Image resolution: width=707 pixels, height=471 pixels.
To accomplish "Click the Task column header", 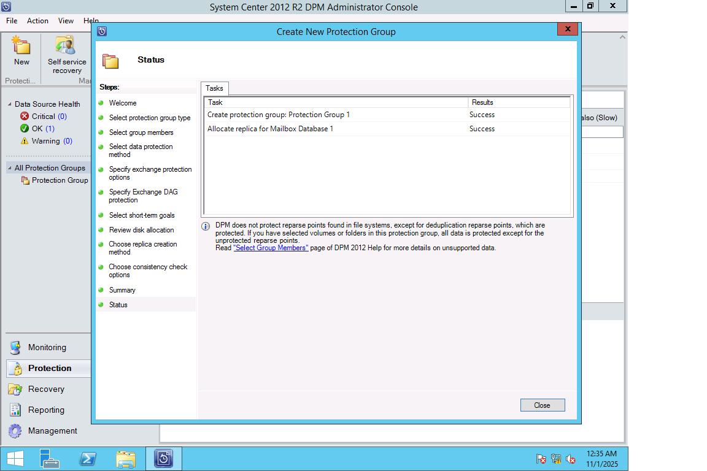I will (336, 102).
